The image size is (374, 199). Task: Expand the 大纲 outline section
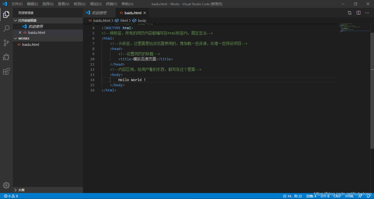(x=48, y=190)
